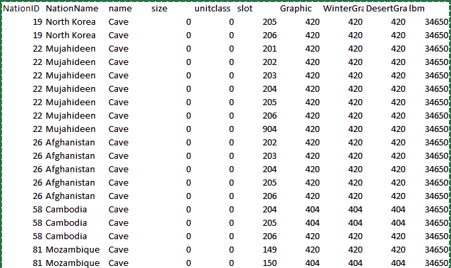This screenshot has height=268, width=451.
Task: Select the slot cell containing 201
Action: (269, 48)
